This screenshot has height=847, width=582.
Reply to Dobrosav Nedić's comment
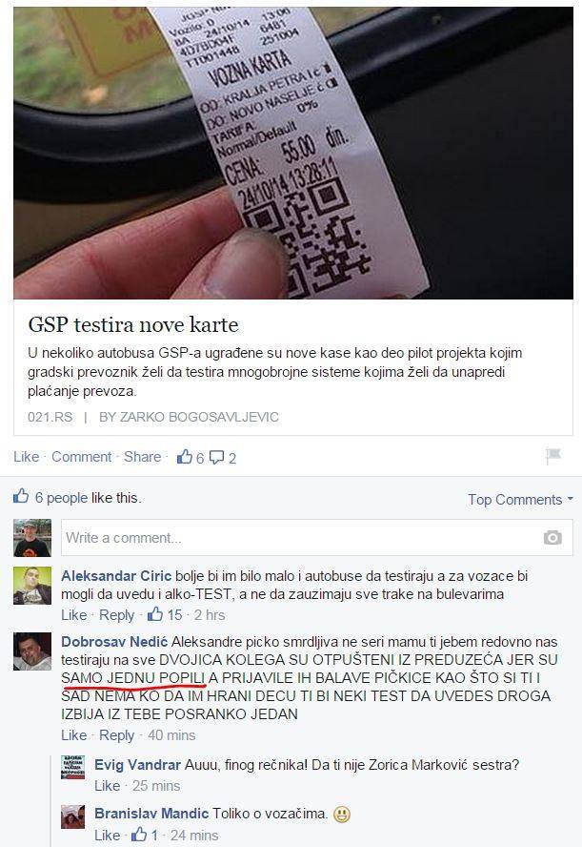click(116, 735)
